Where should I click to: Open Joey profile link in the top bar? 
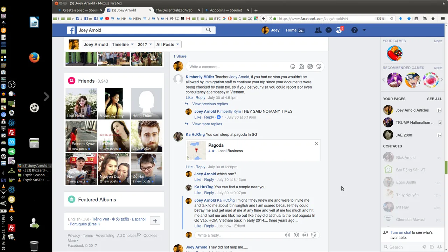pyautogui.click(x=271, y=30)
